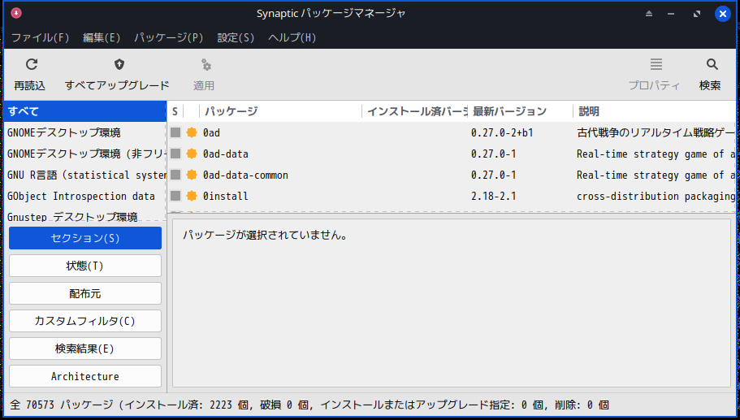Click the Synaptic app icon in title bar

point(16,13)
